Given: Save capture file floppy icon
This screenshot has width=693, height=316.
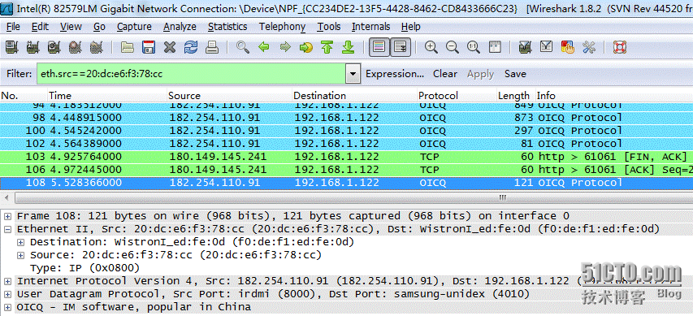Looking at the screenshot, I should (149, 47).
